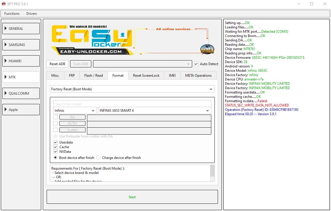The height and width of the screenshot is (211, 331).
Task: Click the Elapsed time 00:20 log line
Action: coord(251,114)
